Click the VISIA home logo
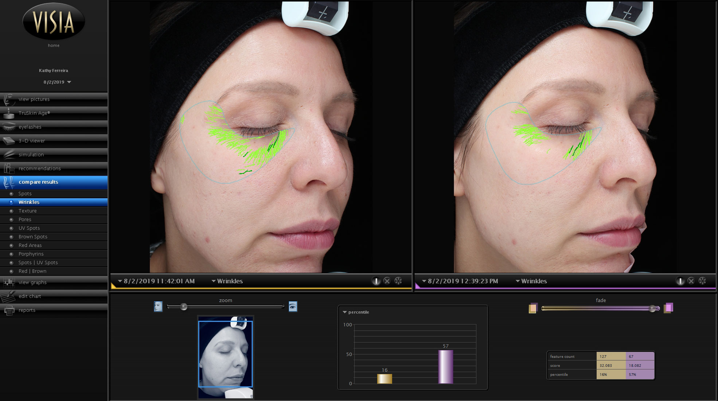718x401 pixels. 54,22
